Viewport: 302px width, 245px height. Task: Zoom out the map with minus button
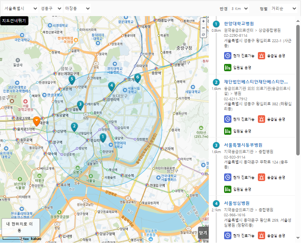pyautogui.click(x=203, y=28)
